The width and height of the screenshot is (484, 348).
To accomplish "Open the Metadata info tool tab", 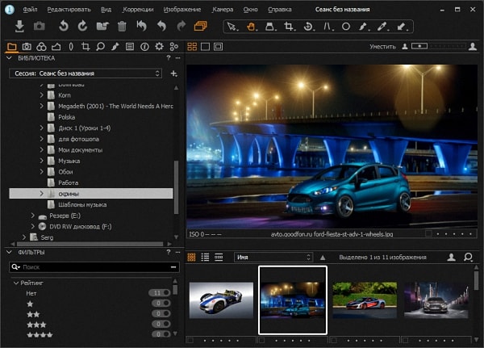I will (144, 47).
